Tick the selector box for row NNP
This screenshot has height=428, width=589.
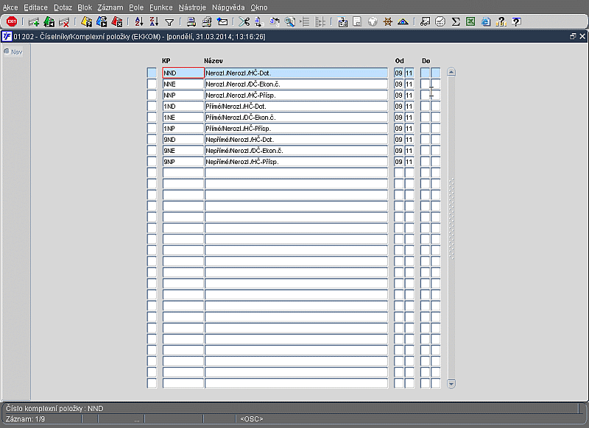click(x=152, y=95)
